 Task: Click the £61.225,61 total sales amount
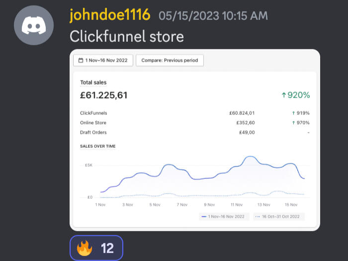point(103,95)
